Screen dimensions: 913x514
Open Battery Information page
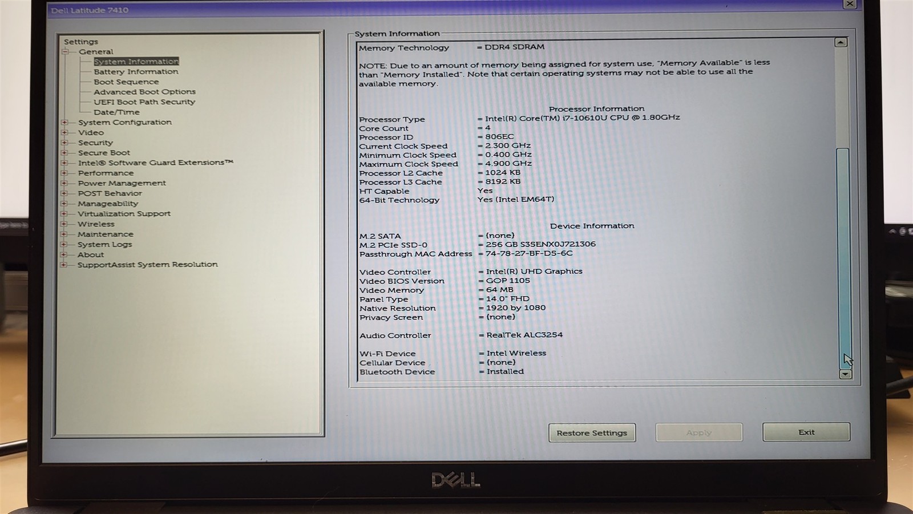136,72
